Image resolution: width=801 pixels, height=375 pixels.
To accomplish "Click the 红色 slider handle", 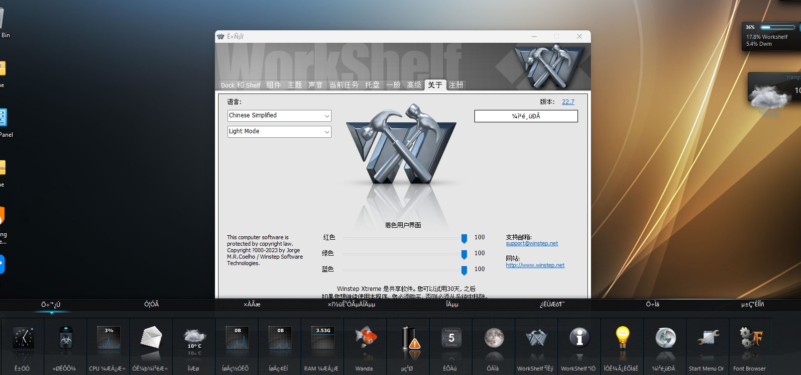I will pyautogui.click(x=464, y=238).
